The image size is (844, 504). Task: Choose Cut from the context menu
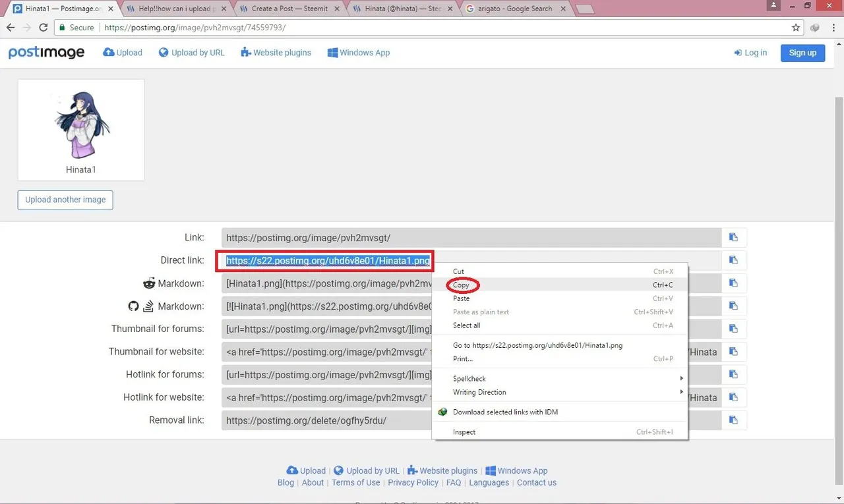point(560,271)
